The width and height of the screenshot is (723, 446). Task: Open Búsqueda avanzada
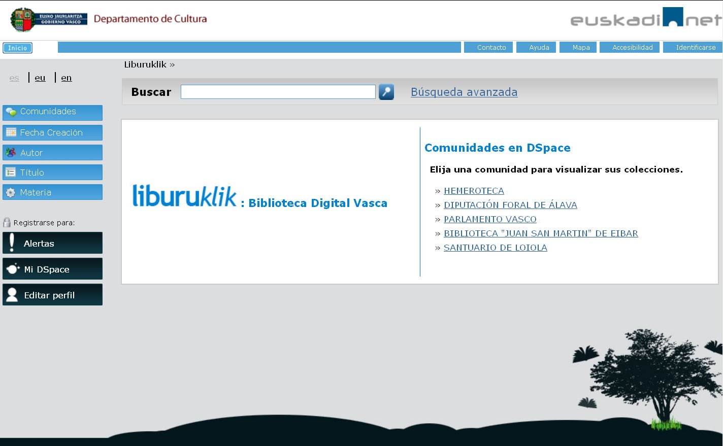click(x=464, y=92)
